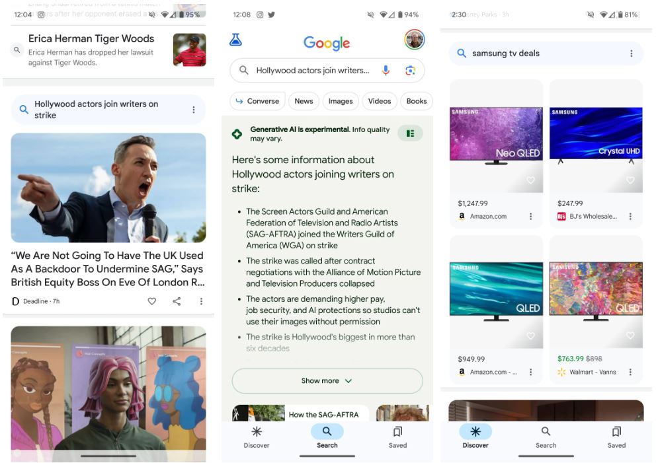Click search icon beside Erica Herman Tiger Woods

click(x=17, y=50)
